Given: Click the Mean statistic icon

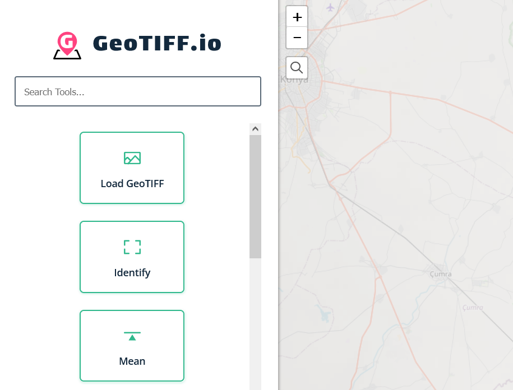Looking at the screenshot, I should pyautogui.click(x=132, y=336).
